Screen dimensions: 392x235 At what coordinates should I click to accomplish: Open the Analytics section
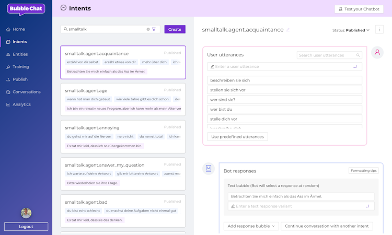point(21,104)
